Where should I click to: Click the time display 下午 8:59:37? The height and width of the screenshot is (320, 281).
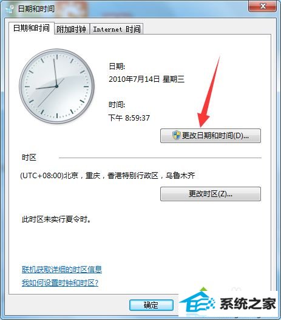coord(129,118)
